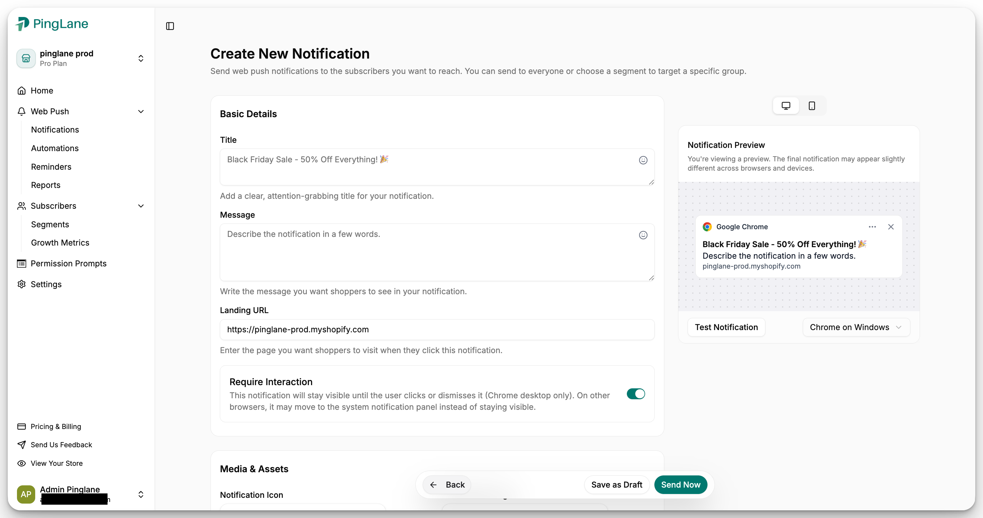The height and width of the screenshot is (518, 983).
Task: Expand the Admin Pinglane account menu
Action: point(141,495)
